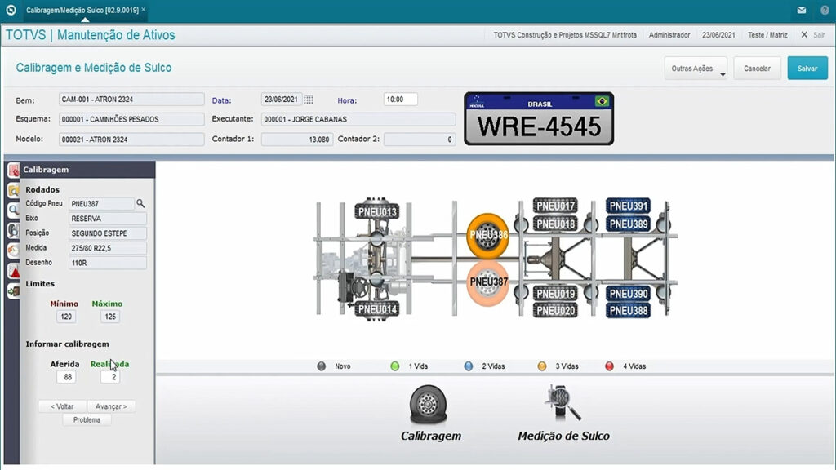Image resolution: width=836 pixels, height=470 pixels.
Task: Report an issue with the Problema button
Action: coord(87,420)
